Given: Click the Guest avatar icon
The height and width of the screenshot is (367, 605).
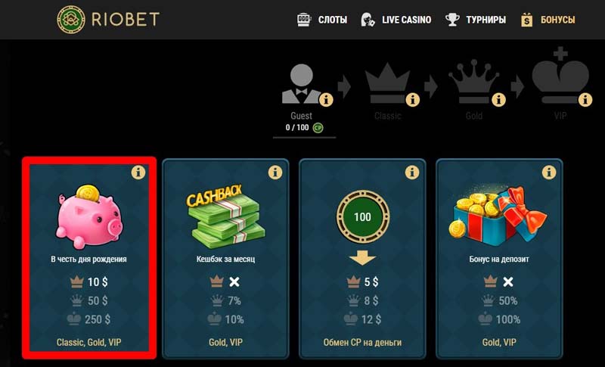Looking at the screenshot, I should point(302,84).
